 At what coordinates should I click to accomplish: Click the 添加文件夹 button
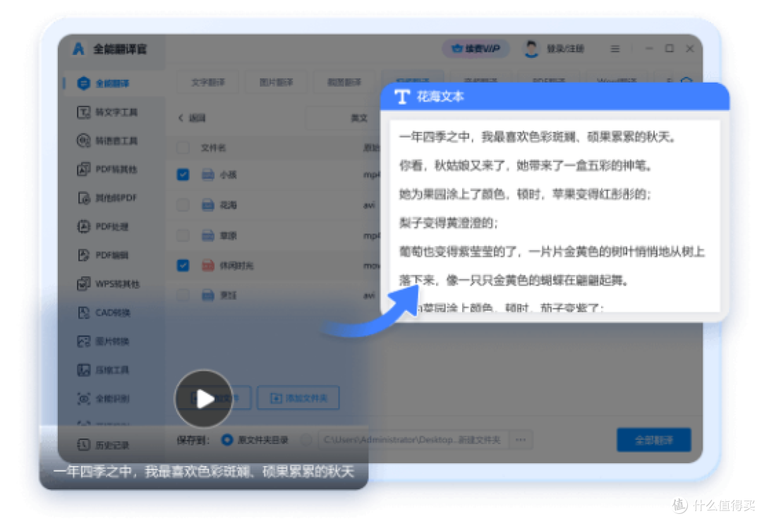pyautogui.click(x=298, y=398)
